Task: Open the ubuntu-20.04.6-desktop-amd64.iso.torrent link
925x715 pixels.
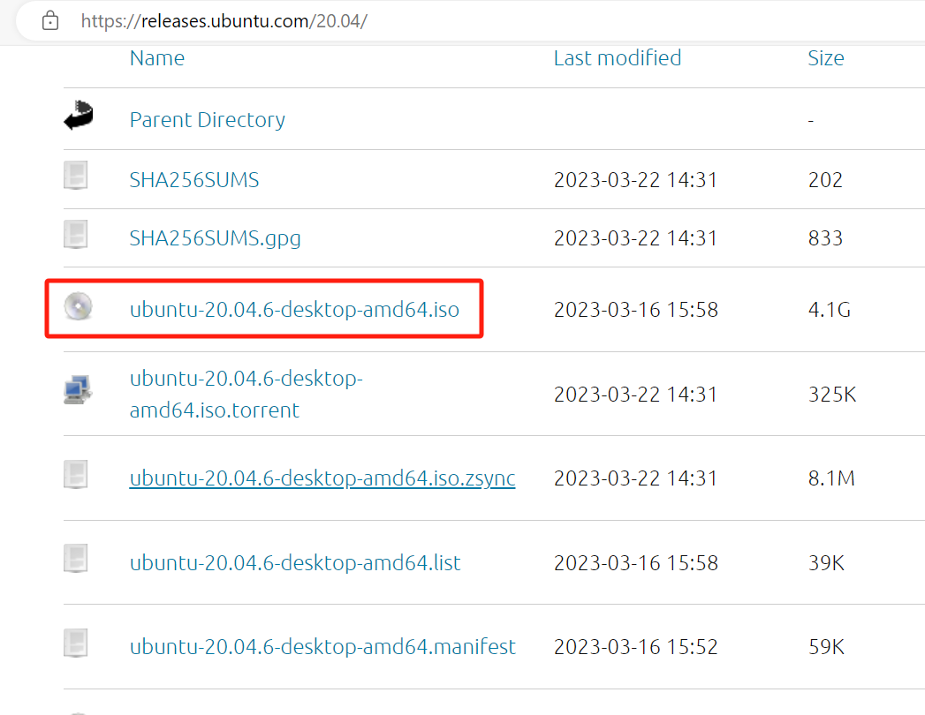Action: point(246,394)
